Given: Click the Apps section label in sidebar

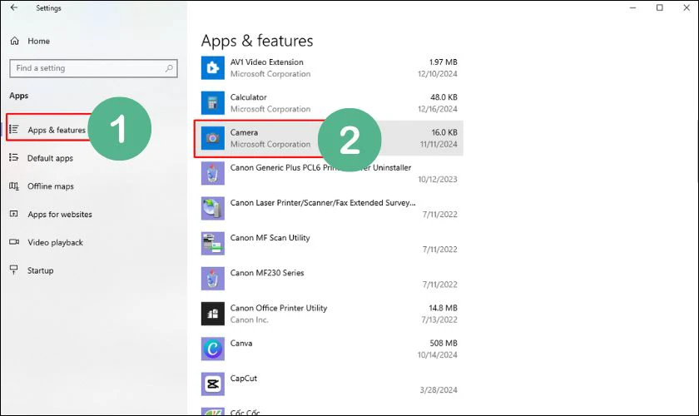Looking at the screenshot, I should click(18, 96).
